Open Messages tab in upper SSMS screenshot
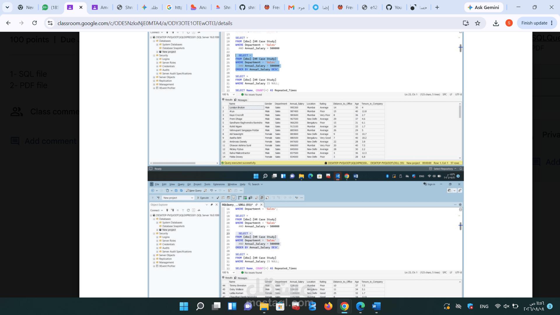The height and width of the screenshot is (315, 560). 241,100
